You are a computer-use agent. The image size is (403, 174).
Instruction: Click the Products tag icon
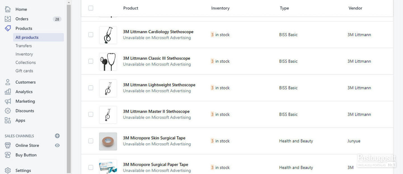8,28
